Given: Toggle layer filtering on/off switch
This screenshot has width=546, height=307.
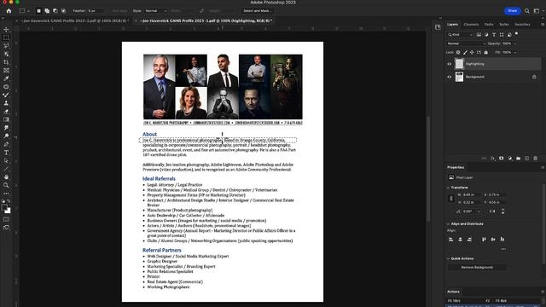Looking at the screenshot, I should (x=516, y=34).
